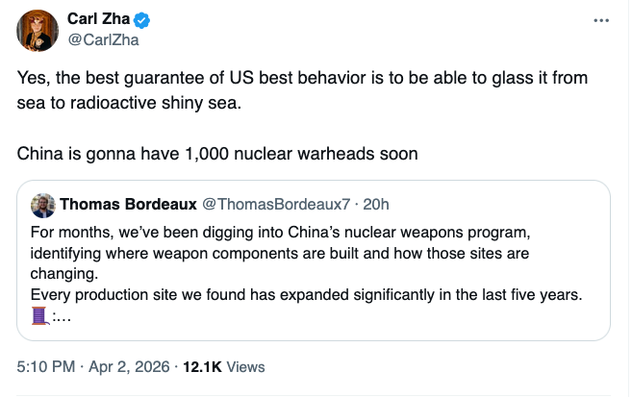Click Carl Zha's profile avatar
The height and width of the screenshot is (397, 632).
click(37, 31)
